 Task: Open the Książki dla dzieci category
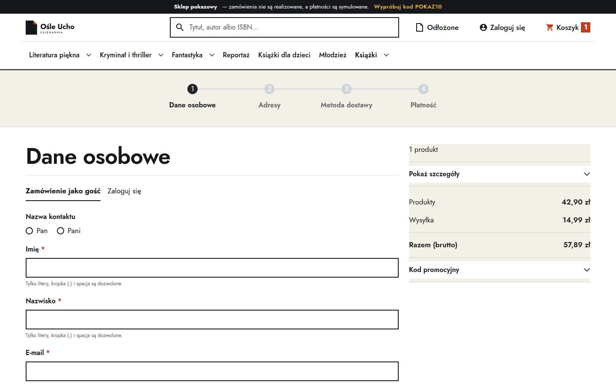pos(284,55)
